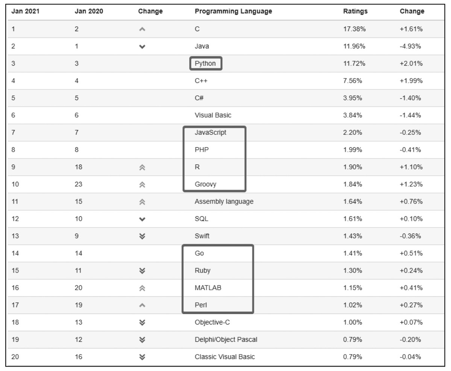Click the double up arrow beside Groovy
Screen dimensions: 451x371
(x=141, y=184)
